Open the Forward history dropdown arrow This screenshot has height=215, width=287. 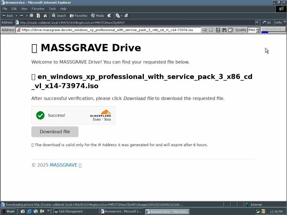[x=27, y=16]
